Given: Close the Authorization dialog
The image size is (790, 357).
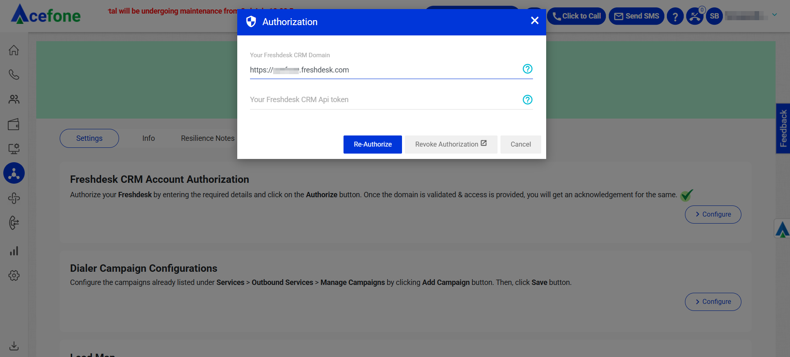Looking at the screenshot, I should click(x=535, y=21).
